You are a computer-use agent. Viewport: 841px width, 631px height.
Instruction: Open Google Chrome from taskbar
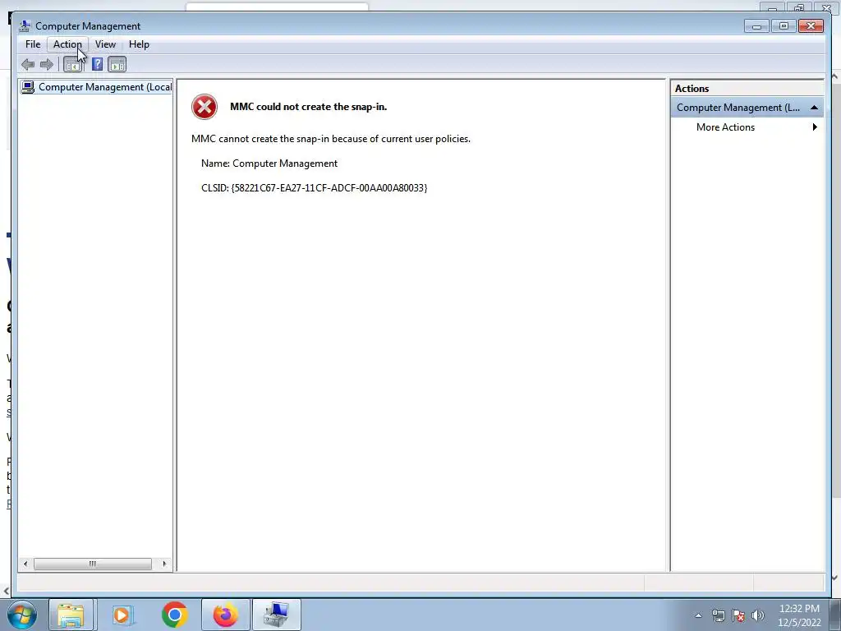(x=174, y=615)
